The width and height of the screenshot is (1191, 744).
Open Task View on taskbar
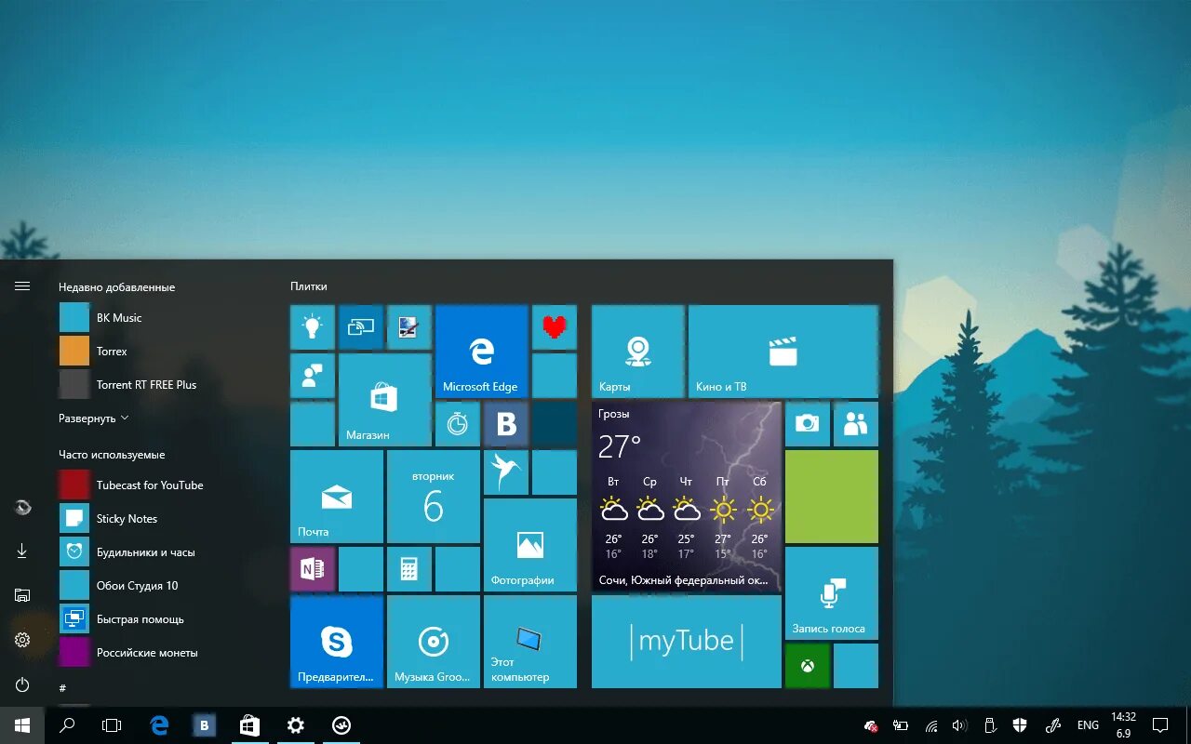(x=112, y=725)
